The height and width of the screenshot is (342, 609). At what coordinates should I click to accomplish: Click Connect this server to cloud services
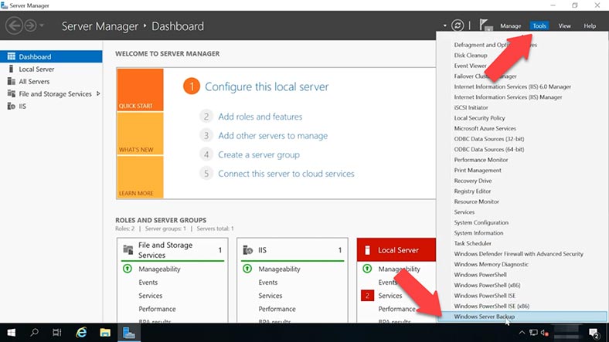286,174
